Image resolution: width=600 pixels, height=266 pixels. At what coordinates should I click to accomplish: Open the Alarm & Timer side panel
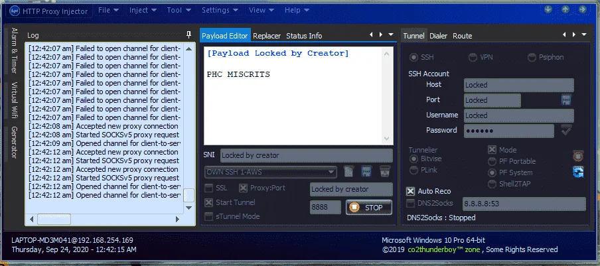(14, 51)
